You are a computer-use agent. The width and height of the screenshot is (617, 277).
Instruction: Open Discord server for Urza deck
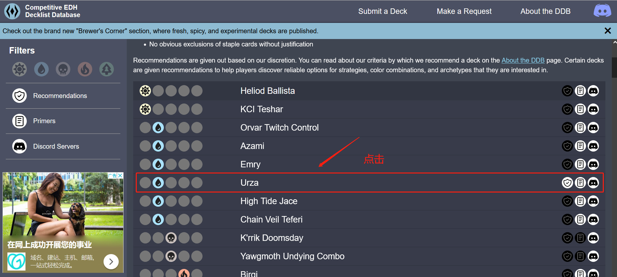593,183
